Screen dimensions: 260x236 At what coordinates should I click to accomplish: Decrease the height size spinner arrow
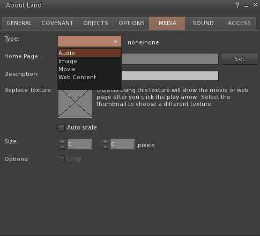(x=105, y=147)
